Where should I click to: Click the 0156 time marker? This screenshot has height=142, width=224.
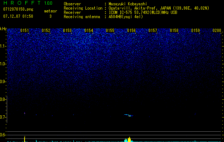coord(131,31)
